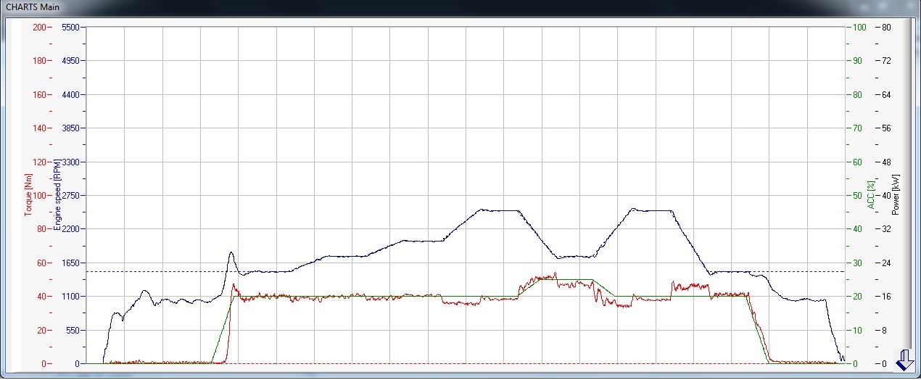
Task: Click the green 50 tick on ACC axis
Action: [857, 196]
